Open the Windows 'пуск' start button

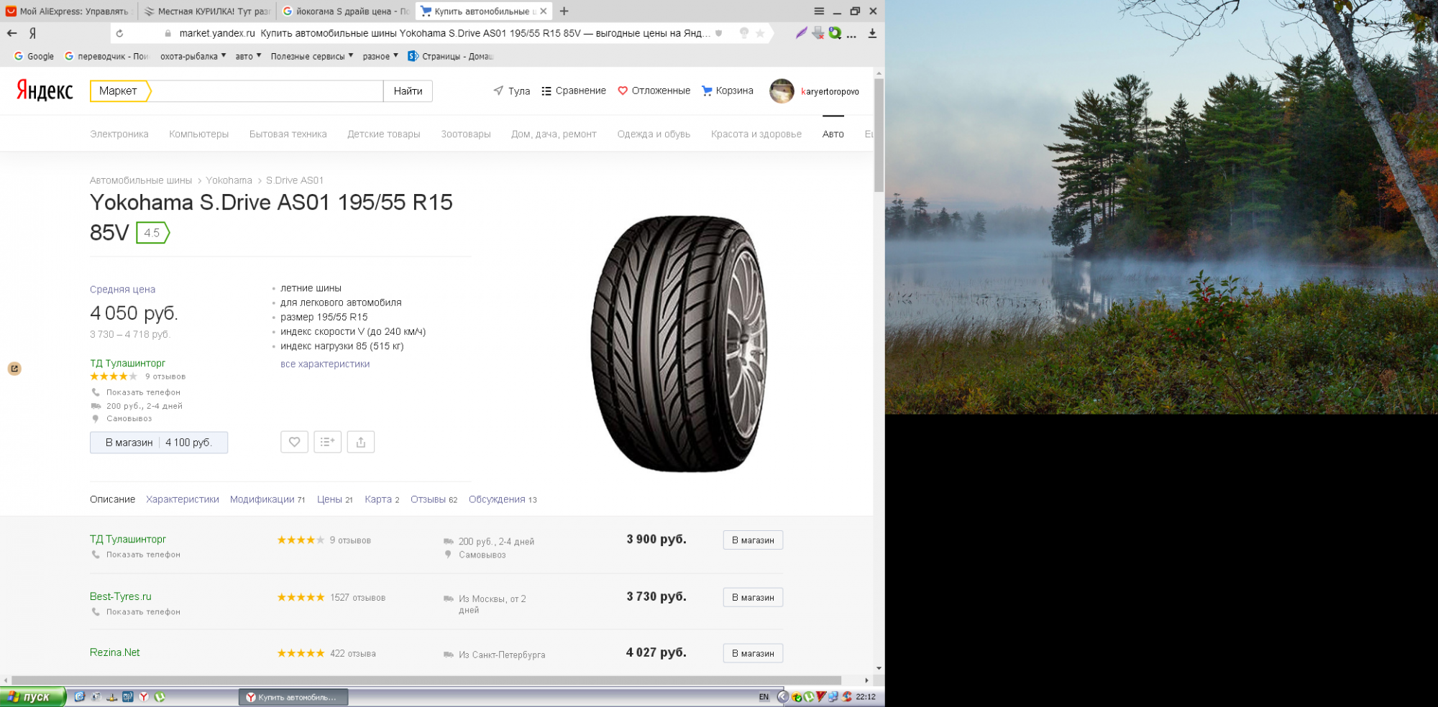pos(32,696)
